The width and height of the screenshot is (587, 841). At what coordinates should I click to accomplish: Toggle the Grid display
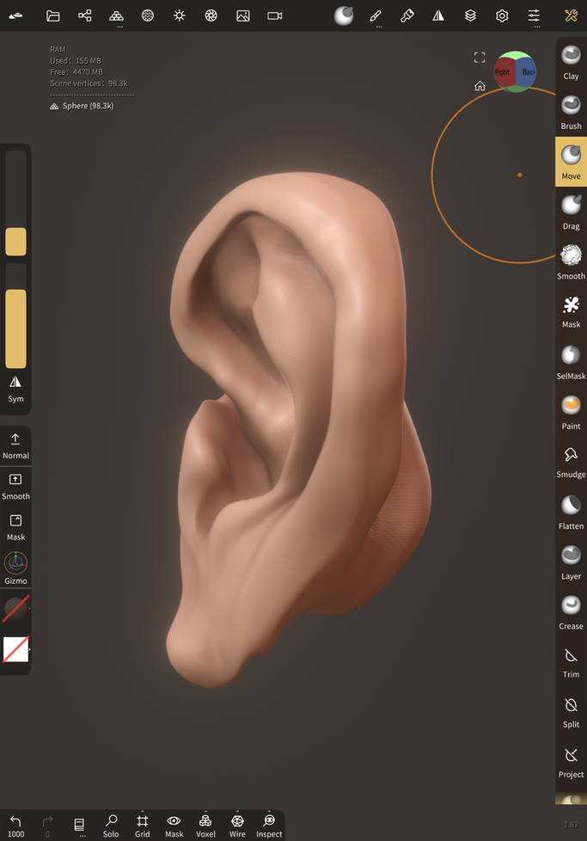143,826
